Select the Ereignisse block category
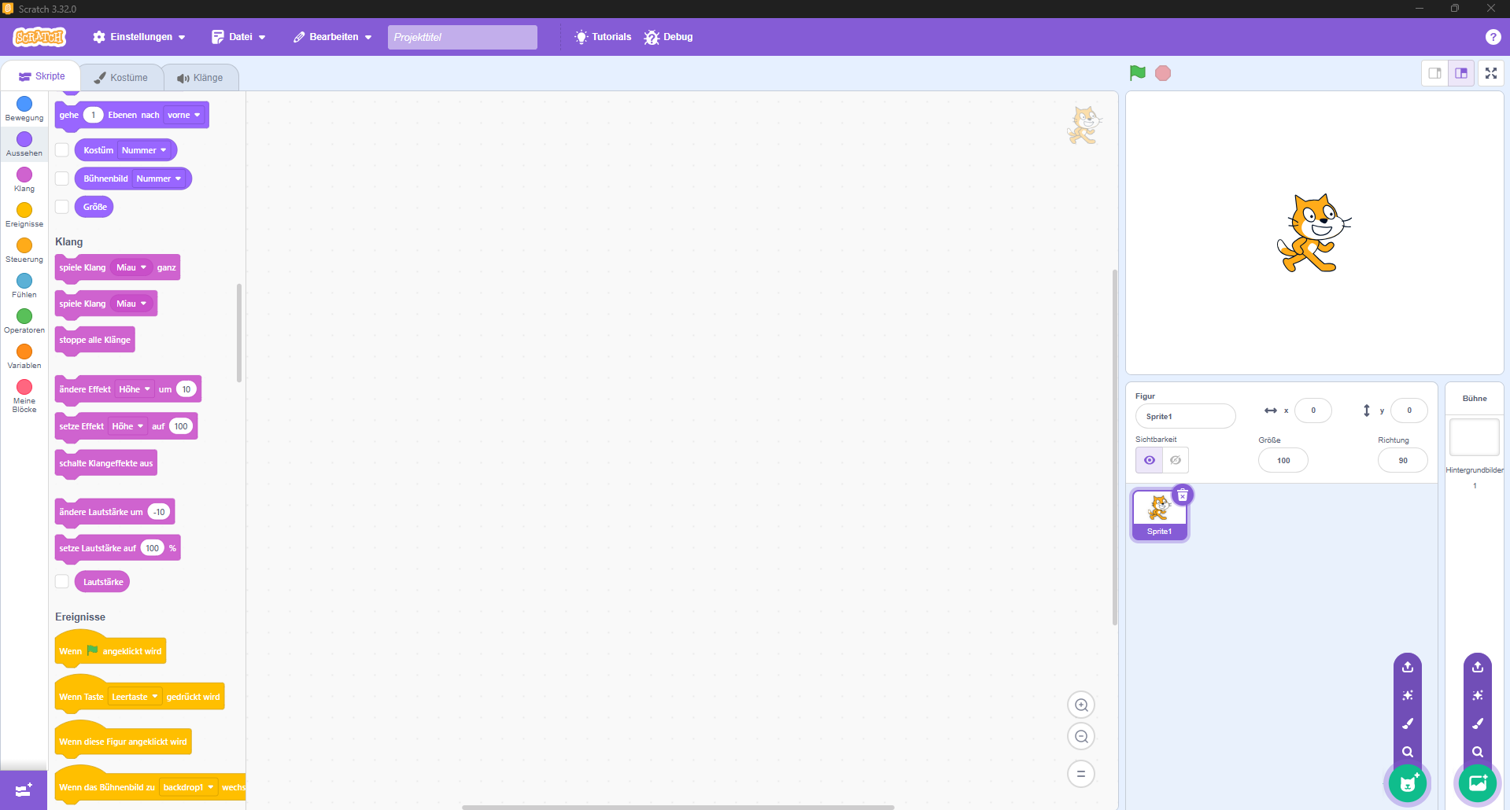The image size is (1510, 810). 24,215
